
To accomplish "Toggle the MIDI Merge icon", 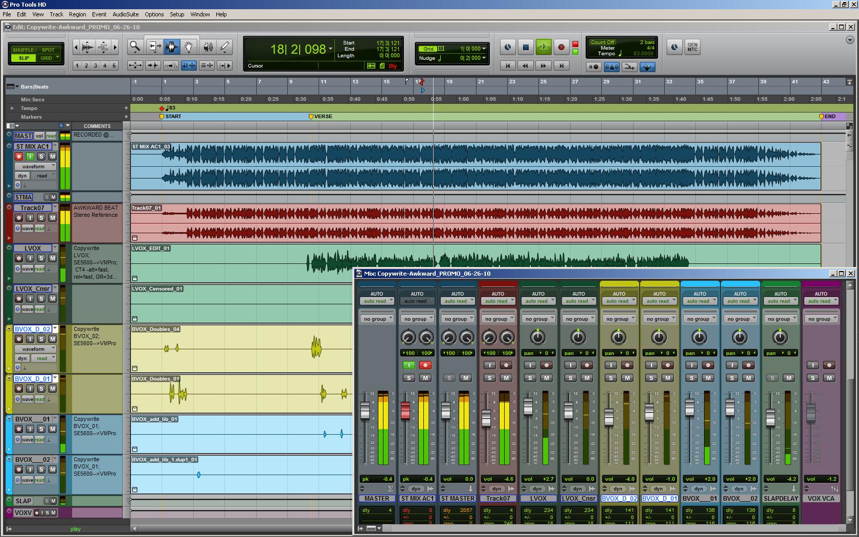I will pyautogui.click(x=629, y=67).
